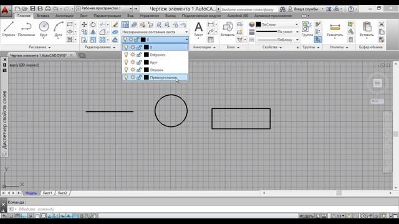Click the Help question mark icon

(x=350, y=9)
